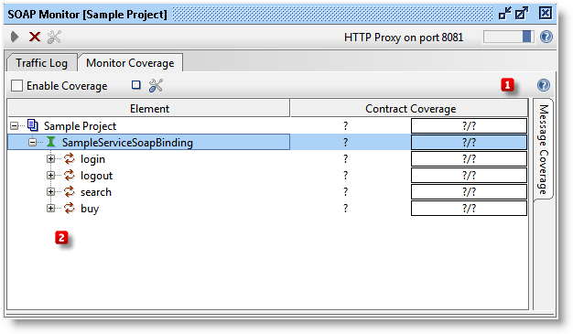Click the buy operation arrows icon

[69, 208]
